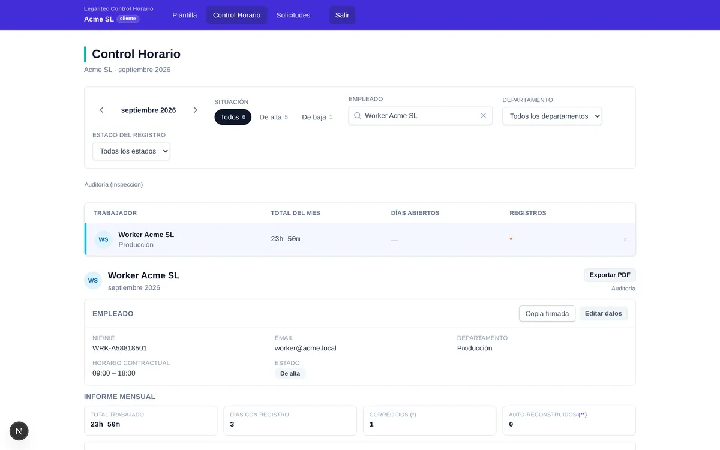This screenshot has height=450, width=720.
Task: Go to the Solicitudes nav tab
Action: pyautogui.click(x=293, y=15)
